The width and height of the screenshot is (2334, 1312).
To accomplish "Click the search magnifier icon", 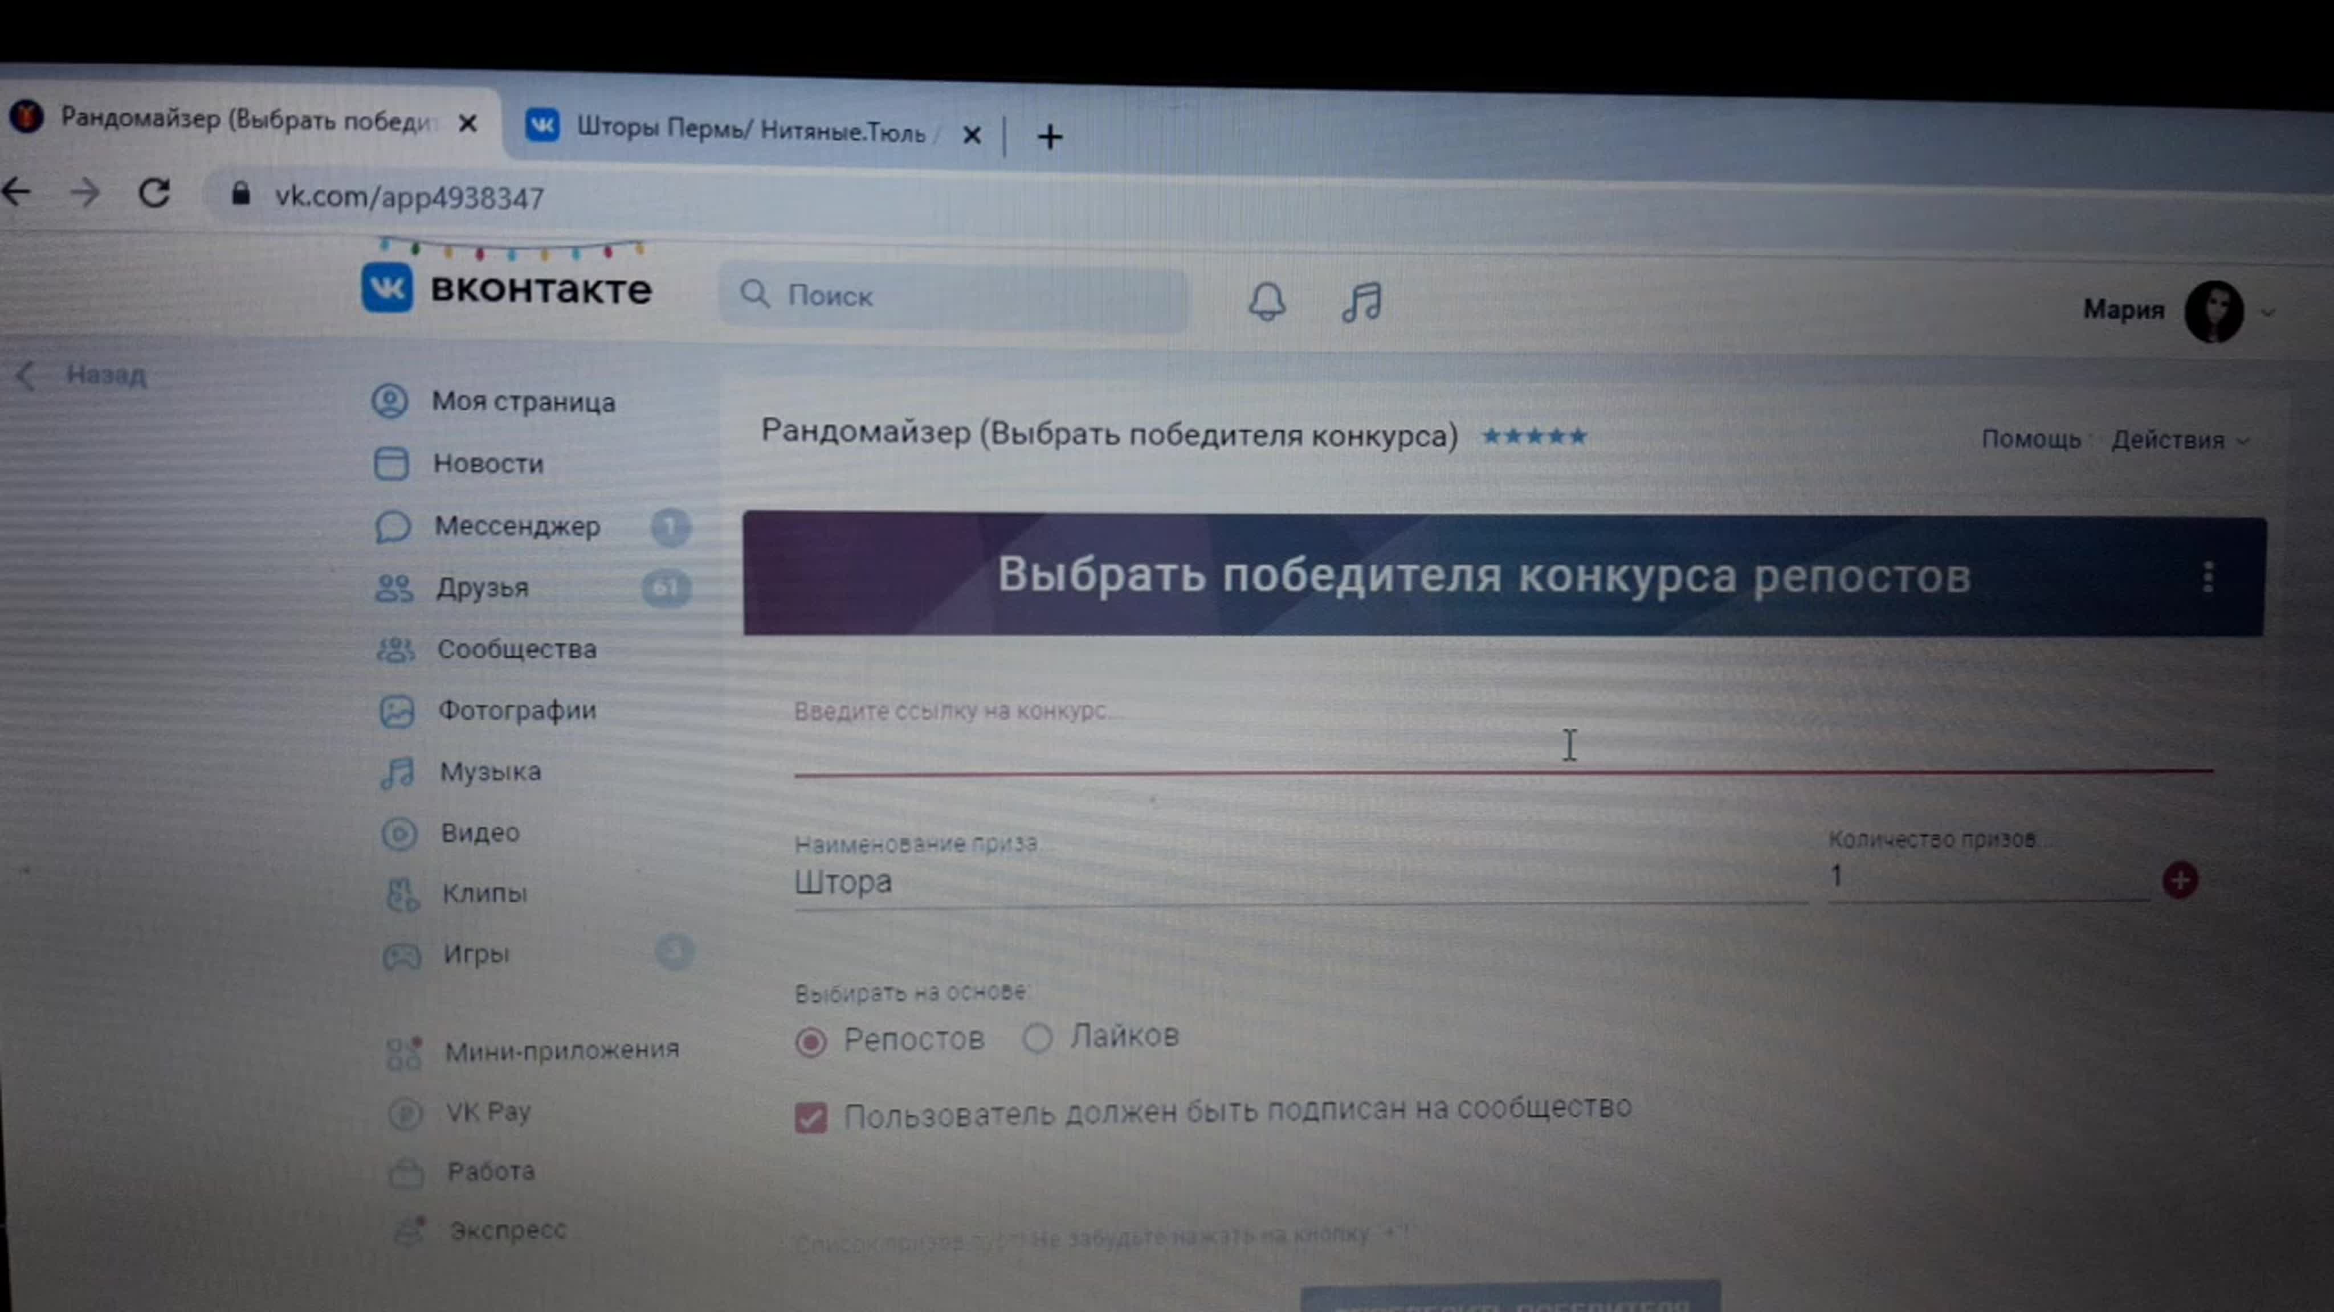I will (754, 294).
